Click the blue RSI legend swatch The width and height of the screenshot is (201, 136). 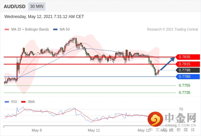pyautogui.click(x=7, y=102)
